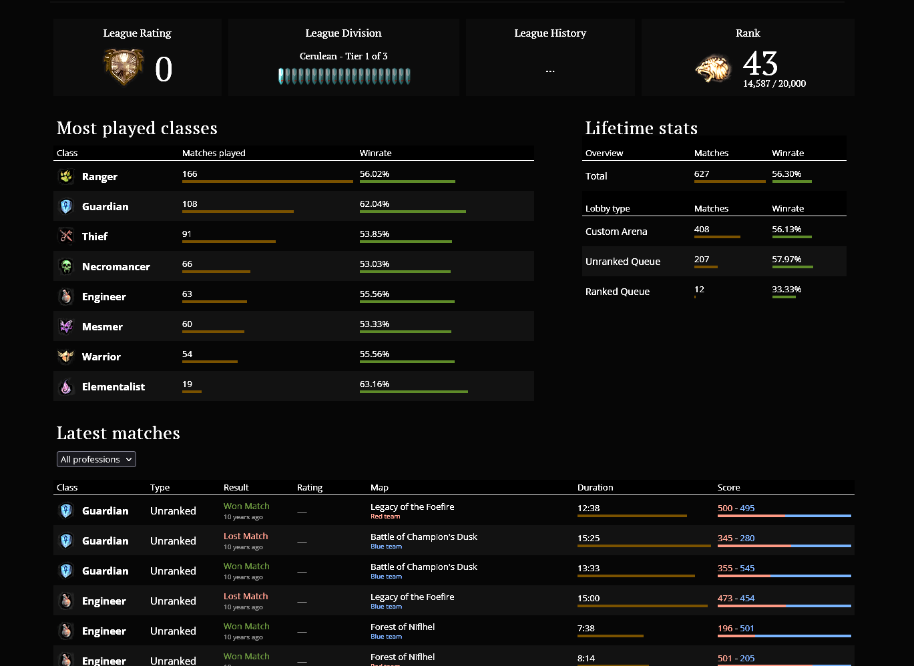Click Elementalist's 63.16% winrate value
This screenshot has width=914, height=666.
click(375, 384)
